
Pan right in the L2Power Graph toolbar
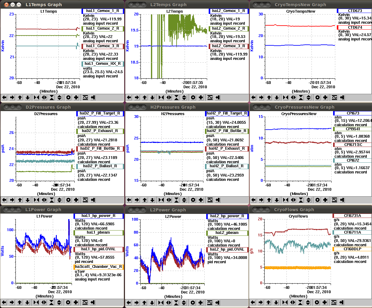pyautogui.click(x=137, y=302)
